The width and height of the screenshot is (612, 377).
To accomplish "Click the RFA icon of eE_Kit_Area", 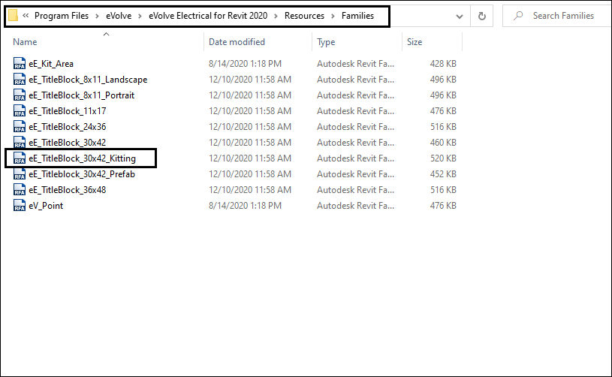I will 19,64.
